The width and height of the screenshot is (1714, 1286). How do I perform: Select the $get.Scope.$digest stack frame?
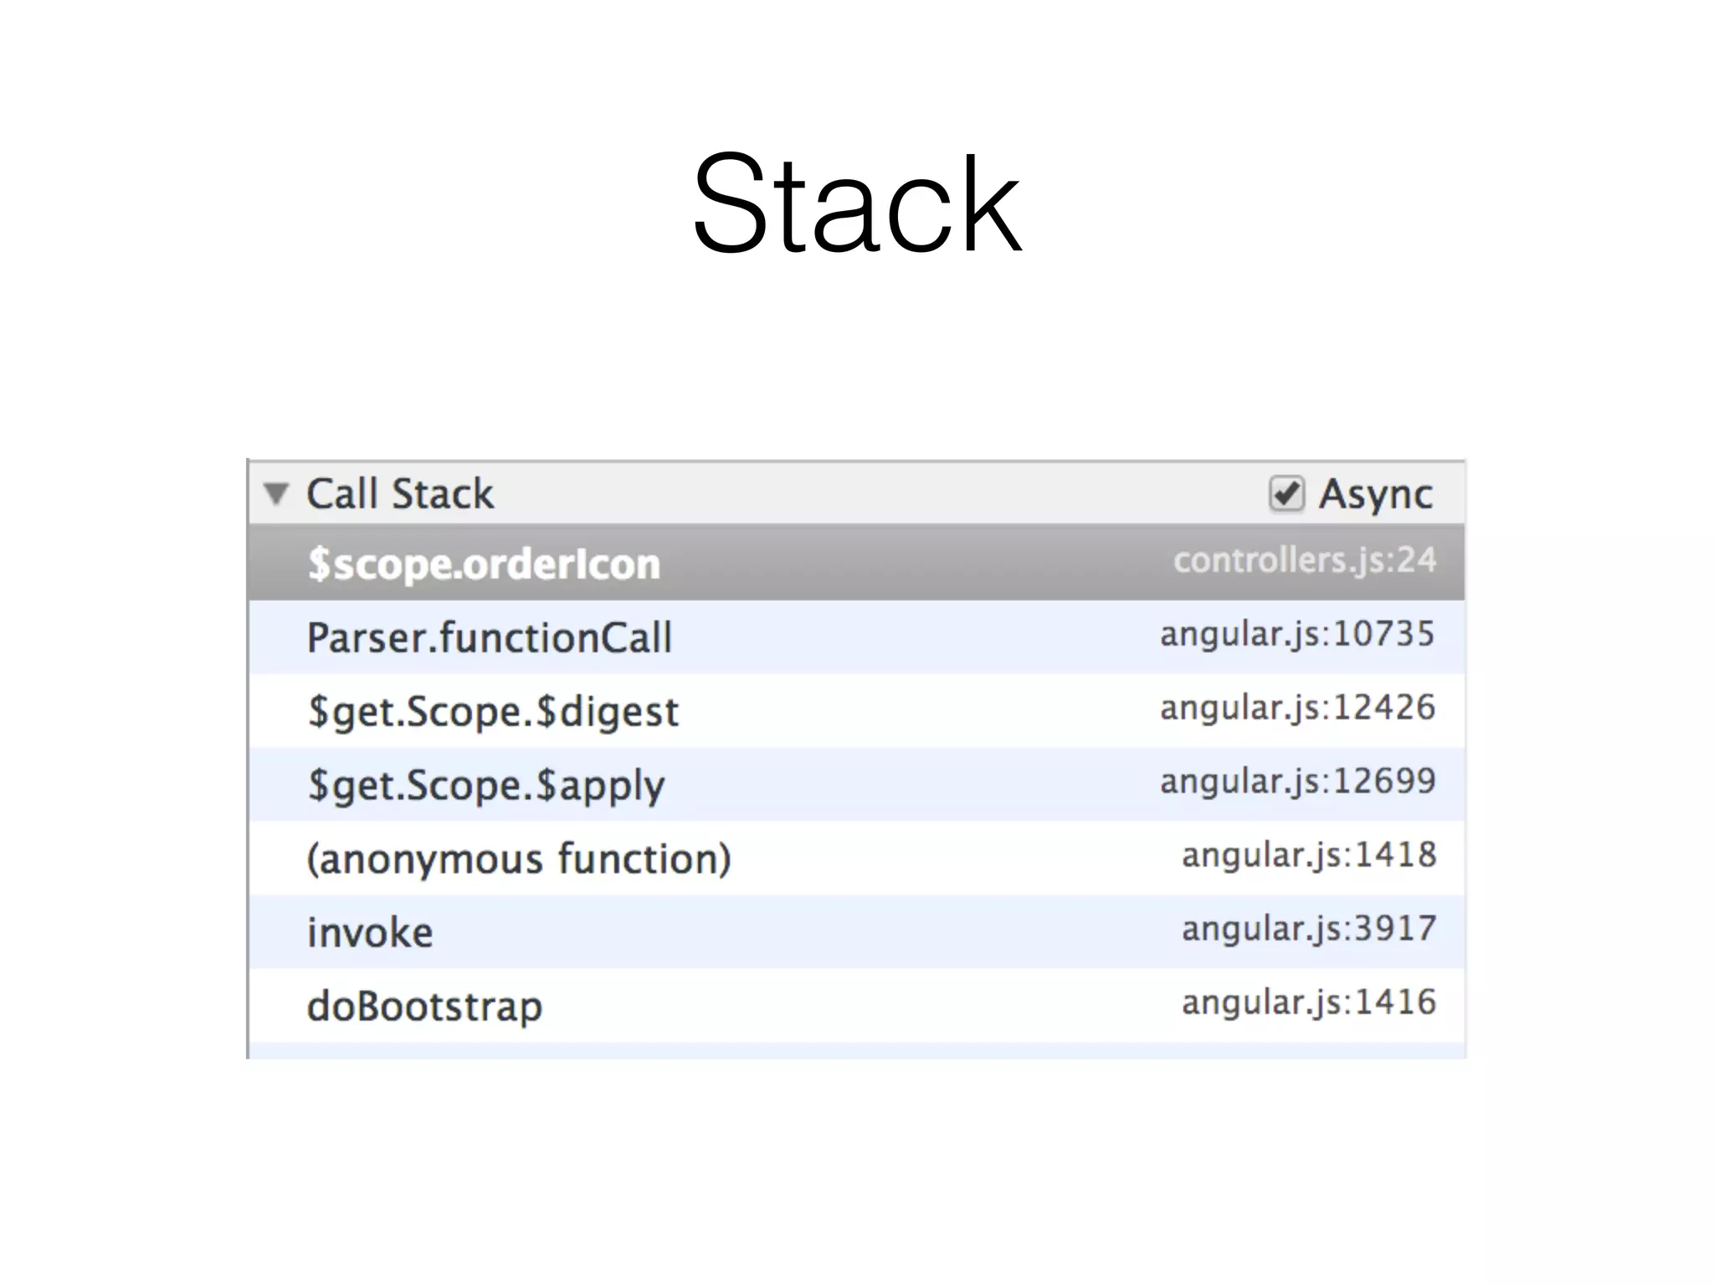coord(856,711)
